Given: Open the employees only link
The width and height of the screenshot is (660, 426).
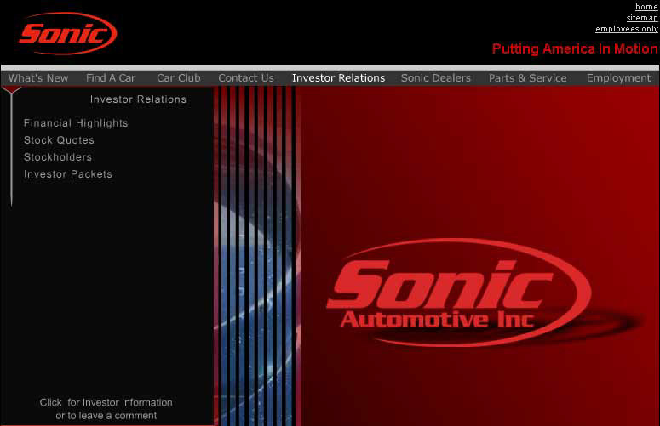Looking at the screenshot, I should [x=627, y=29].
